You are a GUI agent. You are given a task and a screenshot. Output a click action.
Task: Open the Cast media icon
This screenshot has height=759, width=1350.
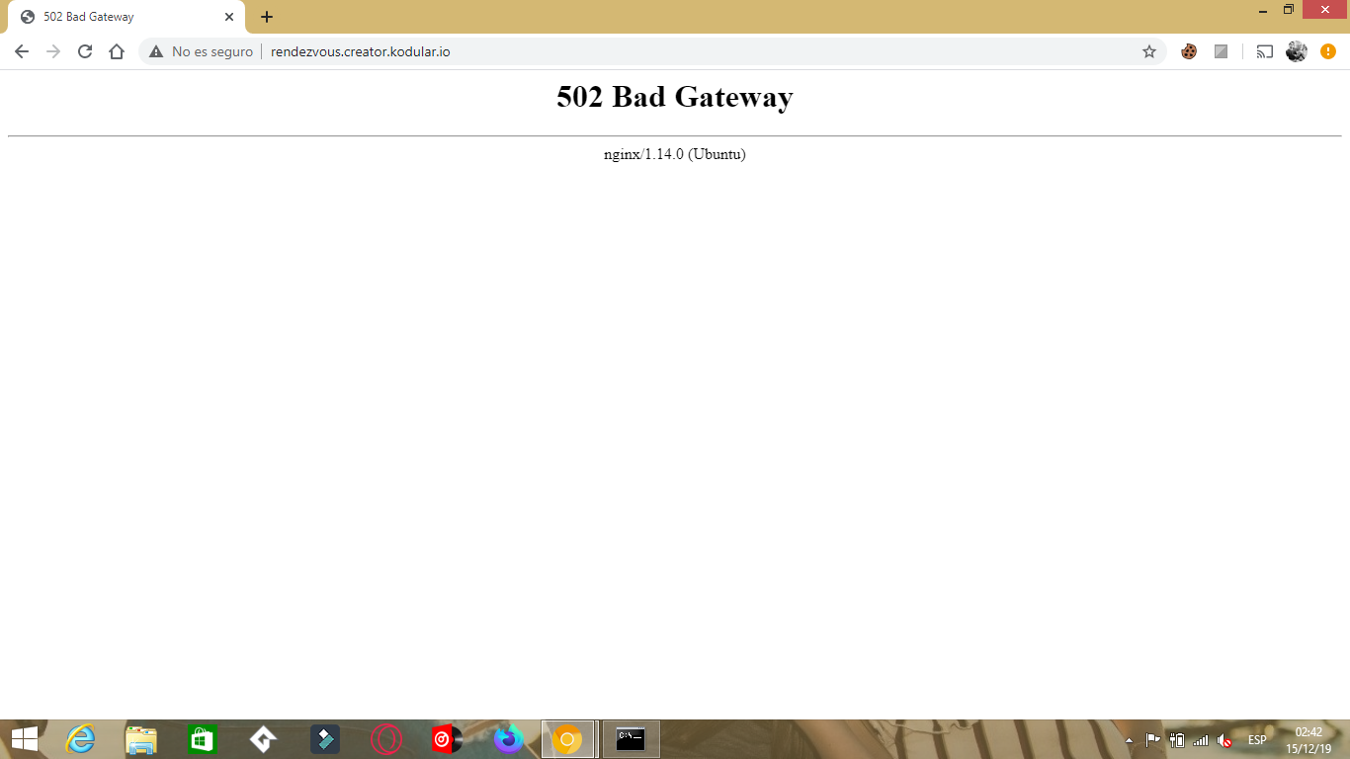coord(1264,51)
